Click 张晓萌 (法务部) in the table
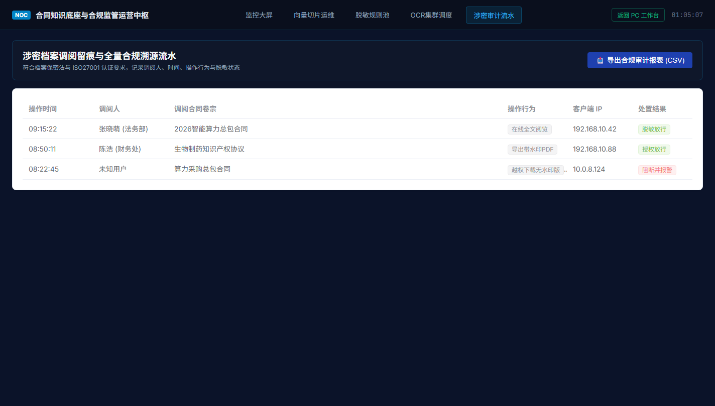 124,129
